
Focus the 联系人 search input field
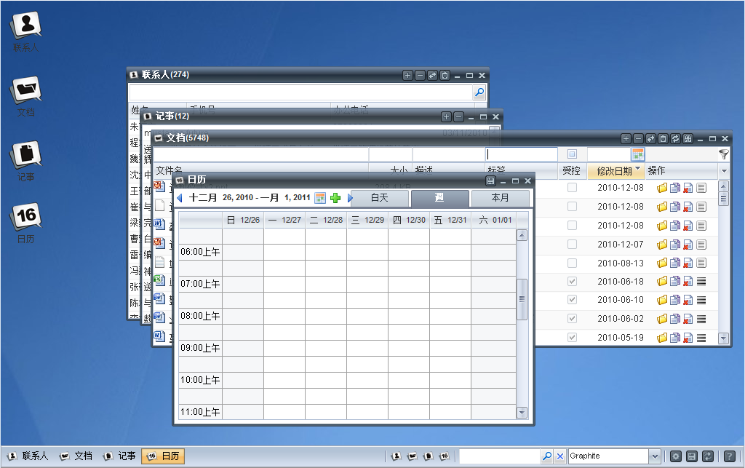tap(300, 92)
